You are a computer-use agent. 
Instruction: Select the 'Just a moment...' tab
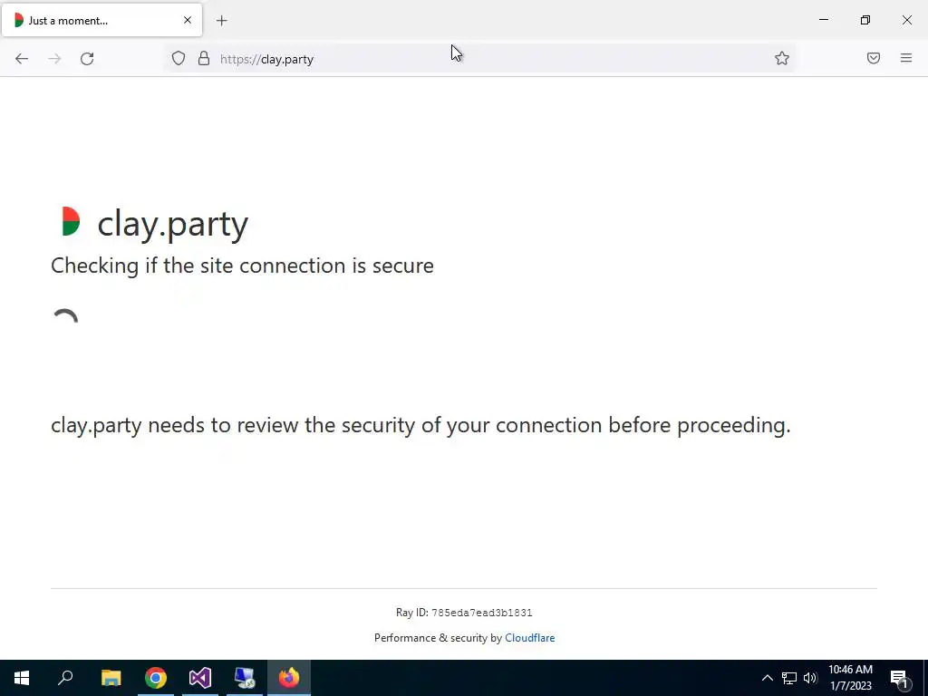(101, 20)
